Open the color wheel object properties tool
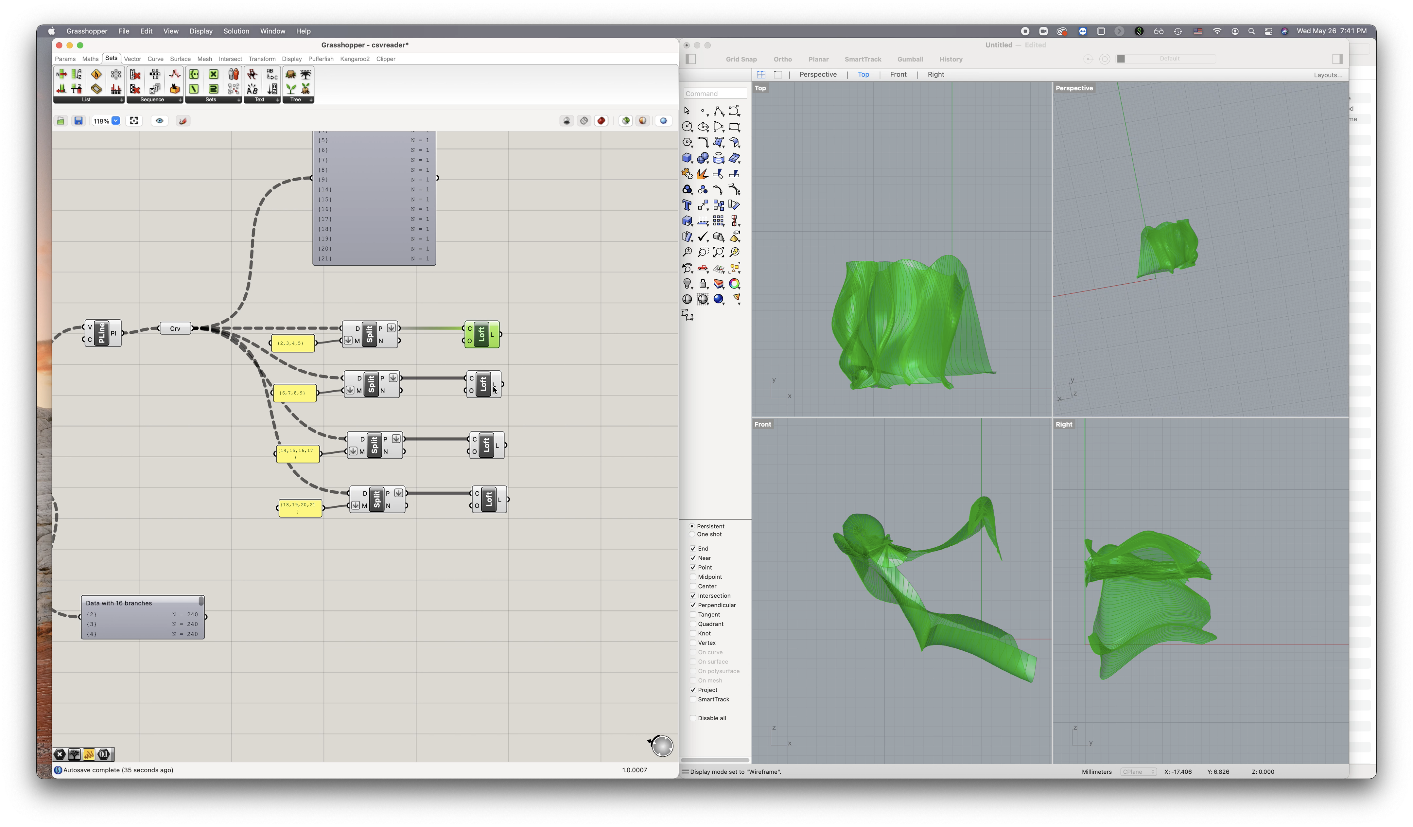1413x827 pixels. tap(734, 284)
